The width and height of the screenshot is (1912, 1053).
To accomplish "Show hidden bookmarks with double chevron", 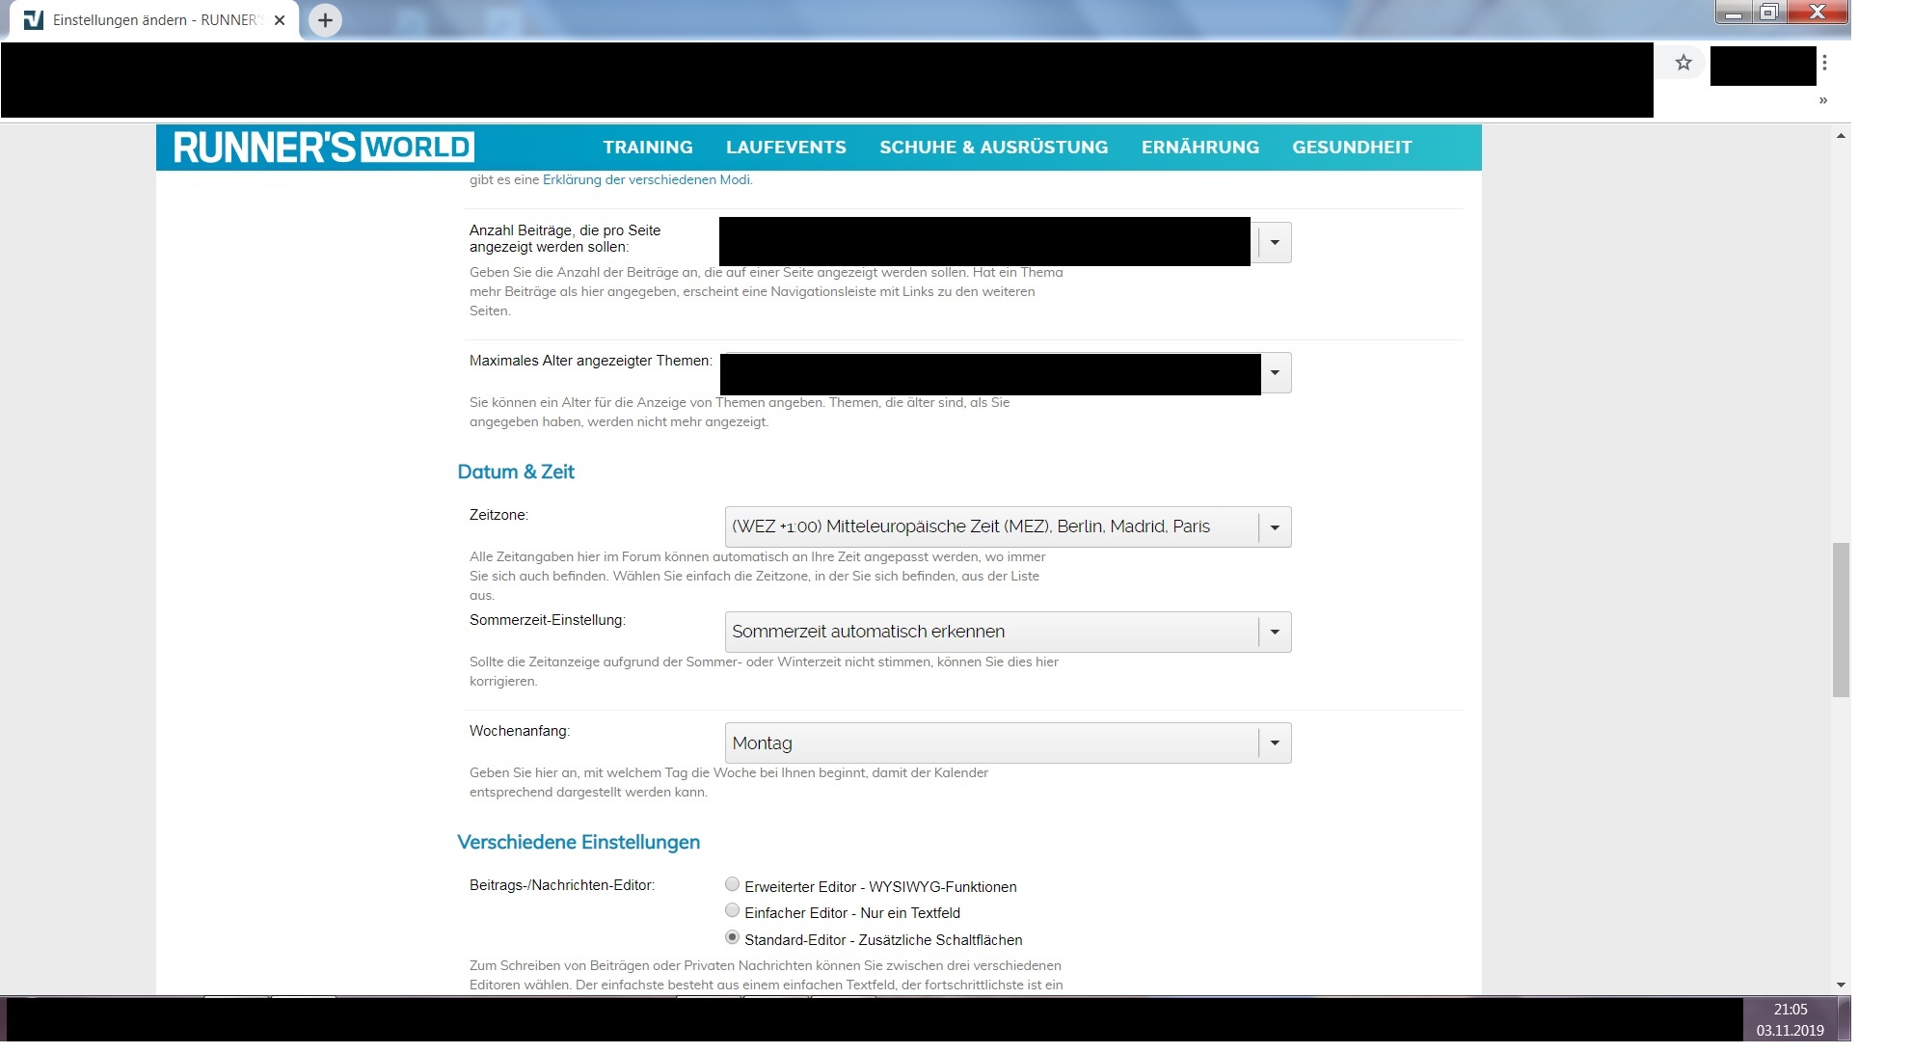I will 1822,100.
